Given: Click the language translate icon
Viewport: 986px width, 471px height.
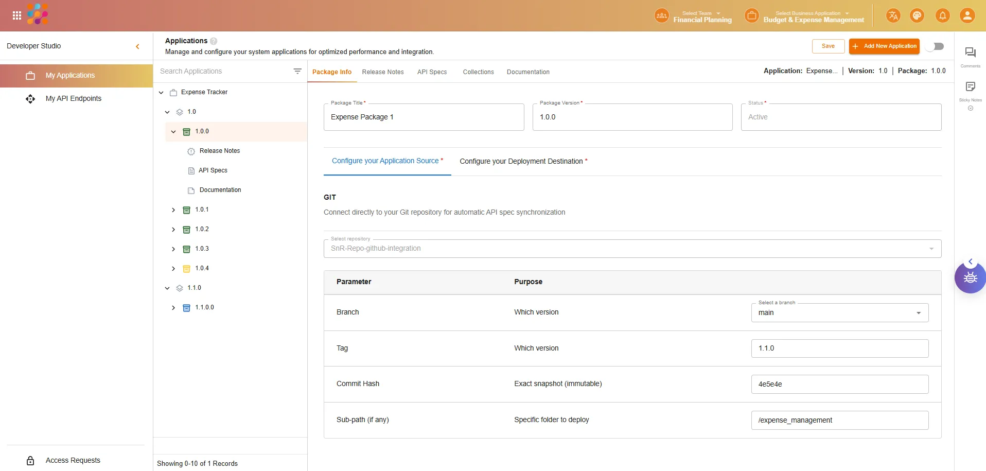Looking at the screenshot, I should point(893,15).
